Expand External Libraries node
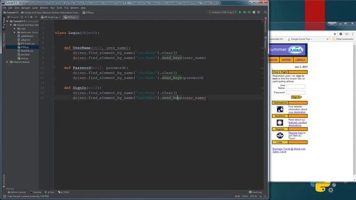 coord(7,62)
